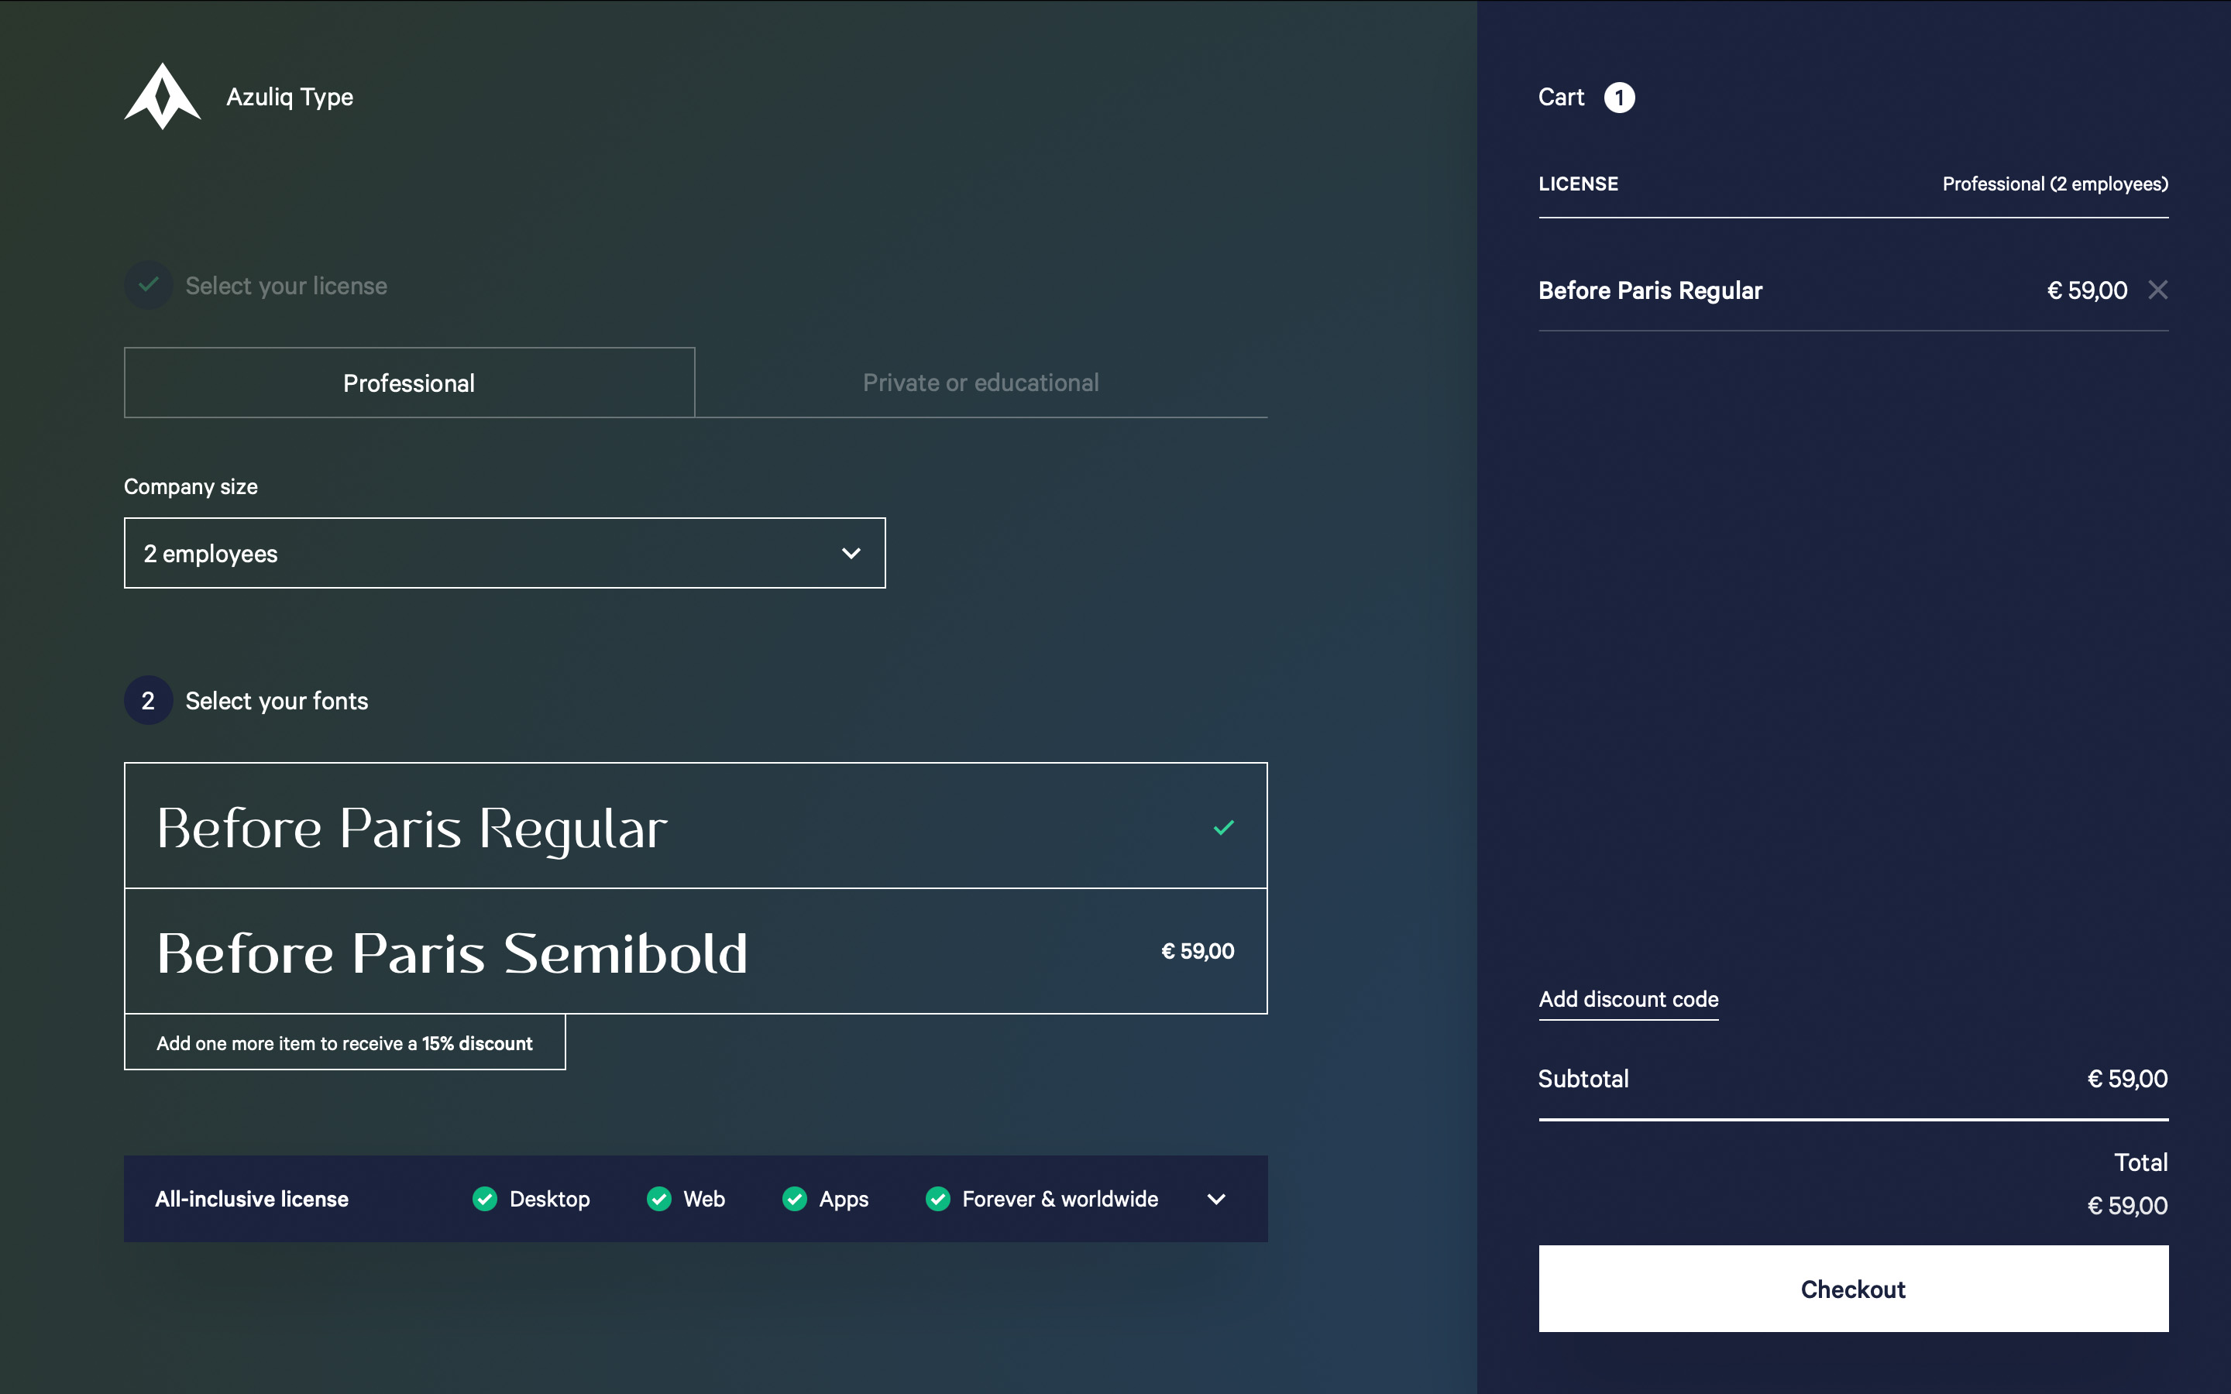This screenshot has height=1394, width=2231.
Task: Add Before Paris Semibold font to selection
Action: point(645,952)
